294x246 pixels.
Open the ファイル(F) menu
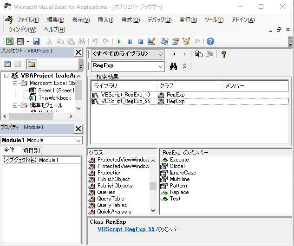(28, 19)
